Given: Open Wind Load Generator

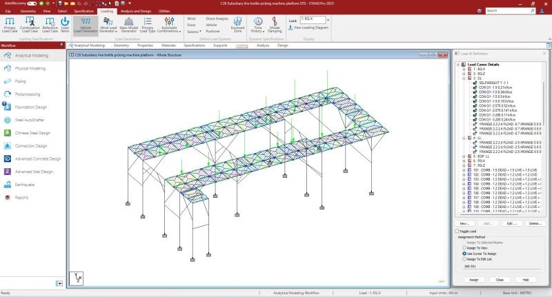Looking at the screenshot, I should pos(108,25).
